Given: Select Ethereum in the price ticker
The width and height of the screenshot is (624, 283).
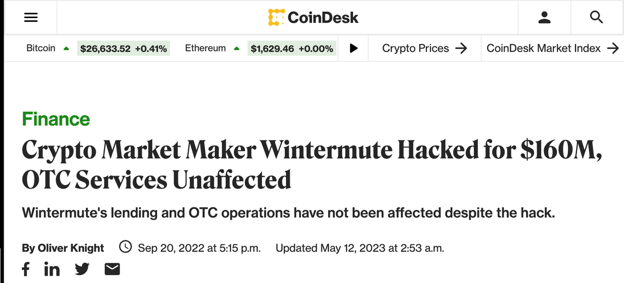Looking at the screenshot, I should pyautogui.click(x=205, y=48).
